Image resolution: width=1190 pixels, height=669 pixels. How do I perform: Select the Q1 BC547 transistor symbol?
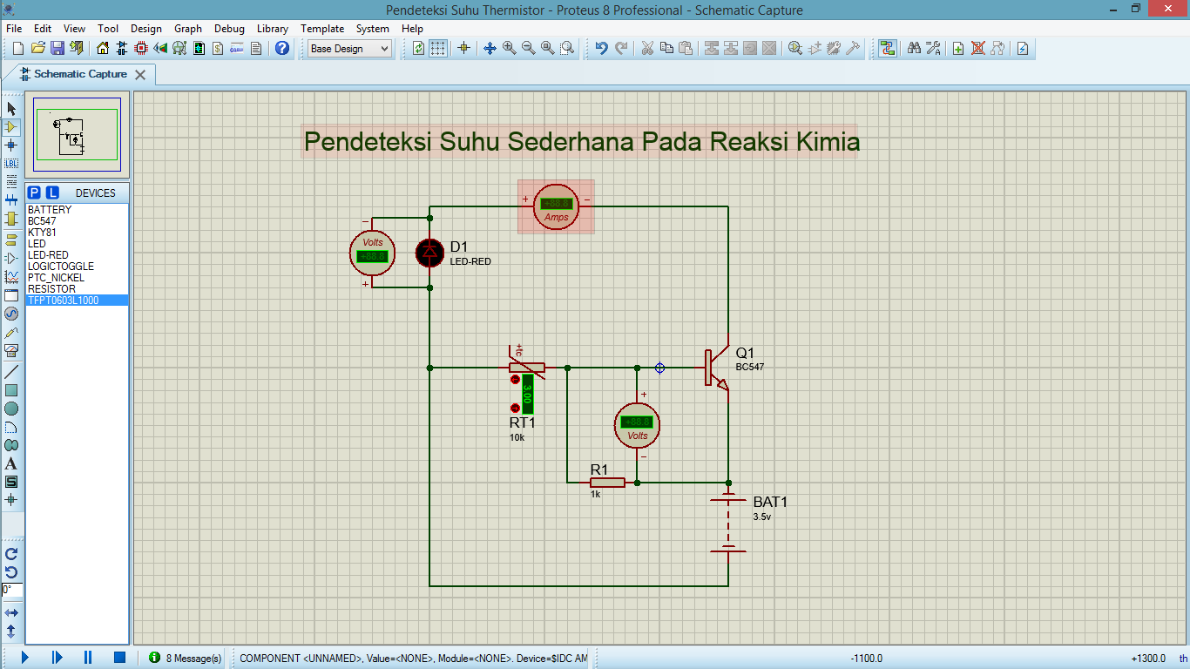tap(717, 368)
